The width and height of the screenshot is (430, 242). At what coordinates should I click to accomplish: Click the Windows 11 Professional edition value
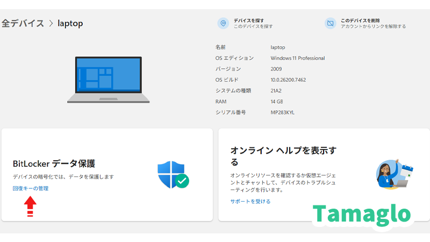pos(297,58)
